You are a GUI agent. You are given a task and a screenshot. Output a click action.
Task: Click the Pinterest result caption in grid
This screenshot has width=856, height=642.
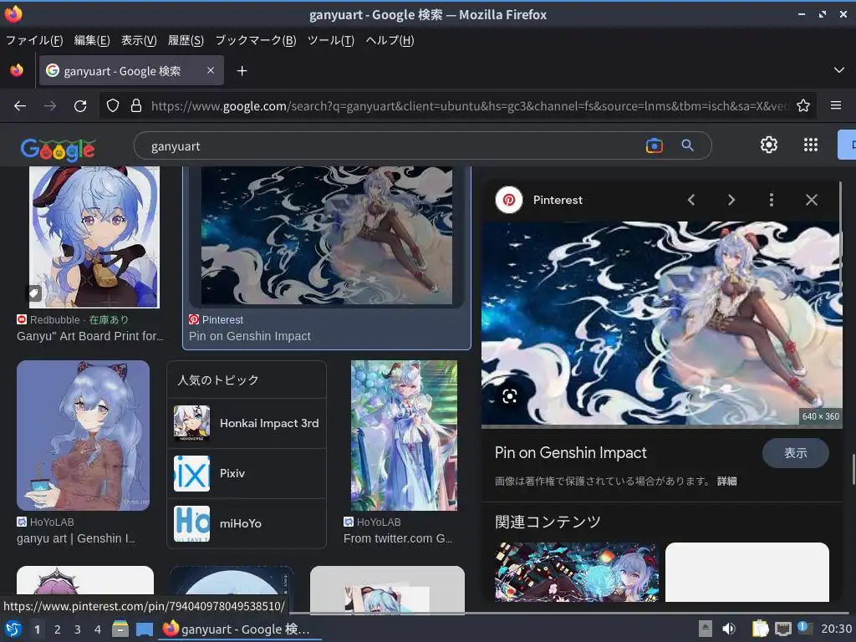(249, 336)
